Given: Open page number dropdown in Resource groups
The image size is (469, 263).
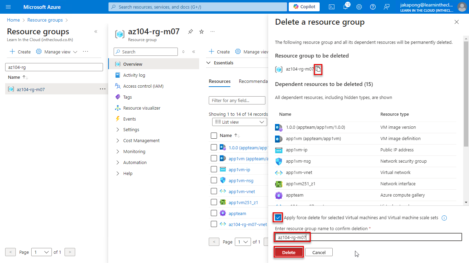Looking at the screenshot, I should 42,252.
